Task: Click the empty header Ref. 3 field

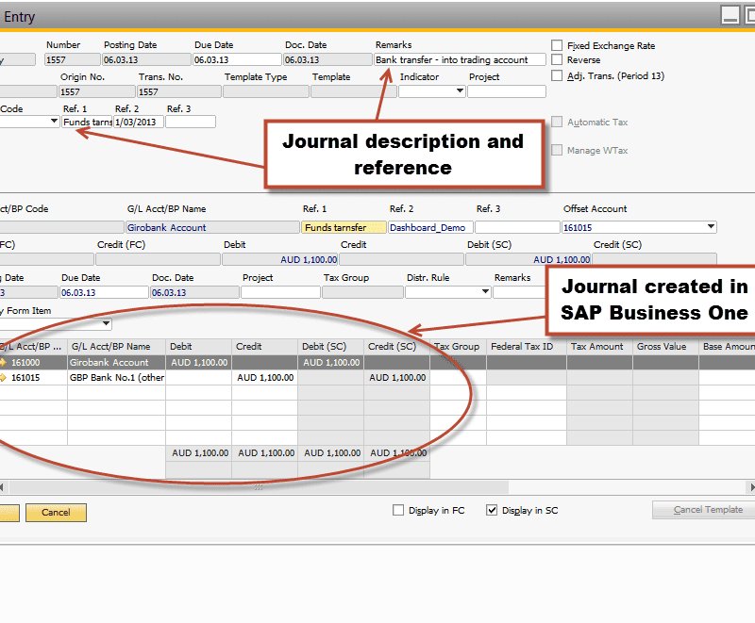Action: [x=191, y=123]
